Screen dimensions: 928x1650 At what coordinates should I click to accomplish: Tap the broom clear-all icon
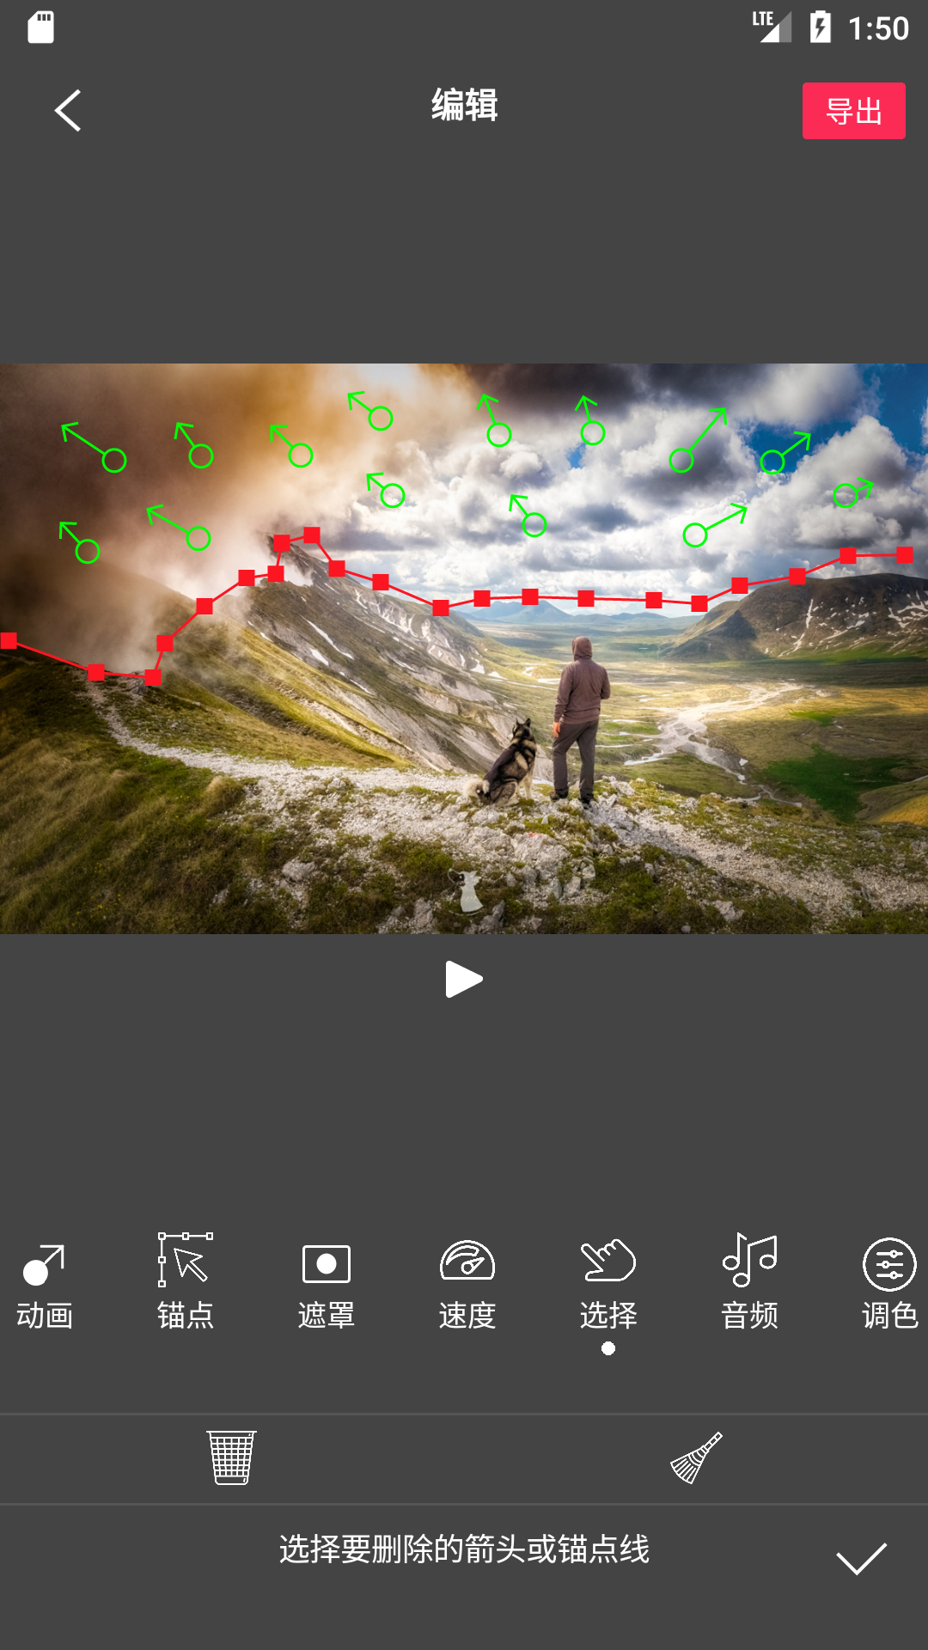click(696, 1457)
